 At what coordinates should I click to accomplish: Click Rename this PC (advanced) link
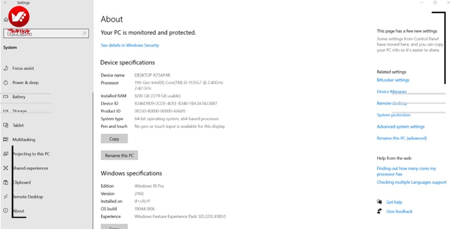pos(402,138)
